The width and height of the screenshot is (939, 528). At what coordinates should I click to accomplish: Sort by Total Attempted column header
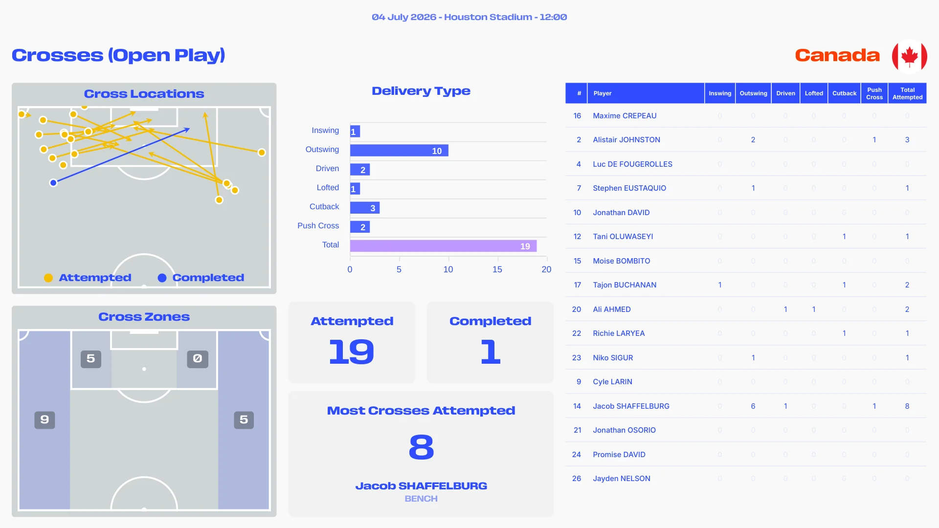[907, 93]
